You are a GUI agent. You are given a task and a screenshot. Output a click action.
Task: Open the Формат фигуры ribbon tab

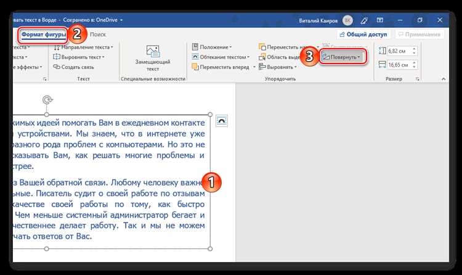point(43,35)
